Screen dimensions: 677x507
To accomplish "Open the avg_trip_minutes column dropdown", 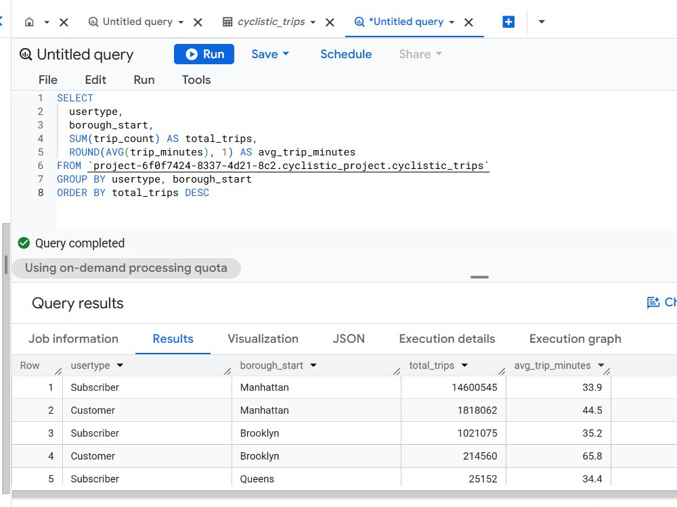I will tap(600, 365).
